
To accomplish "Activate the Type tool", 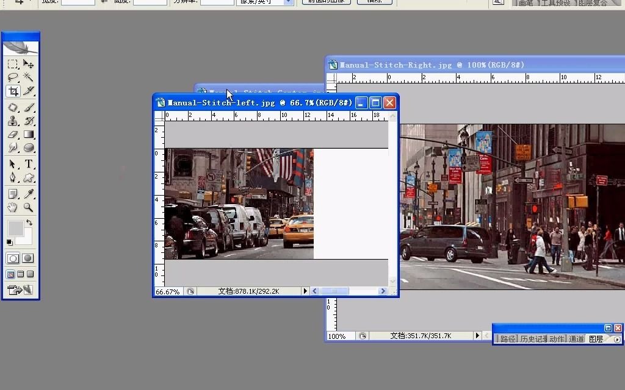I will pyautogui.click(x=28, y=163).
